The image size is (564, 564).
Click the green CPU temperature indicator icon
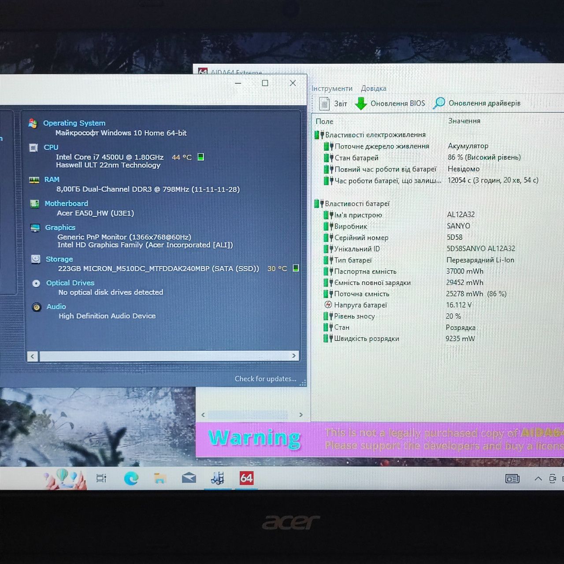[201, 157]
